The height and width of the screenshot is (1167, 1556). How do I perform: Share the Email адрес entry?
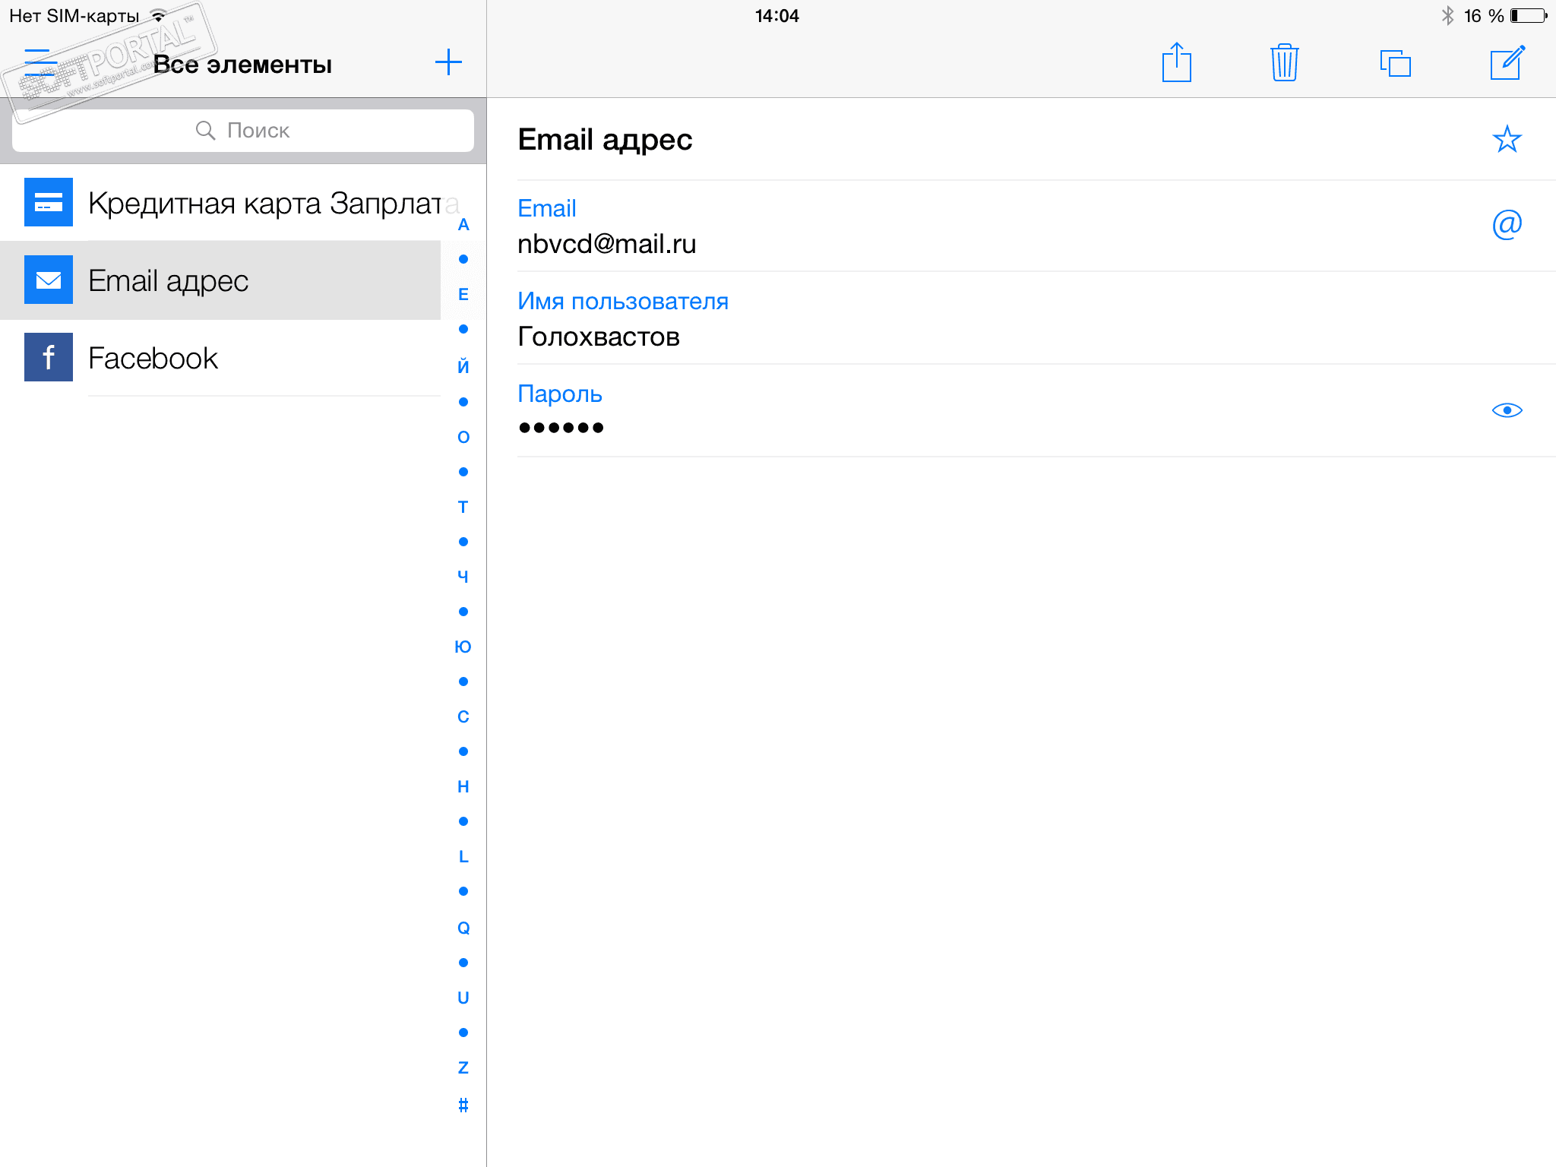1176,62
